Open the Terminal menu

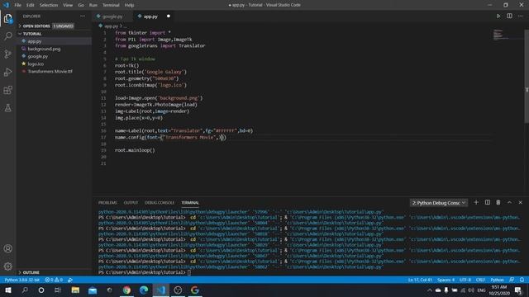pos(111,5)
